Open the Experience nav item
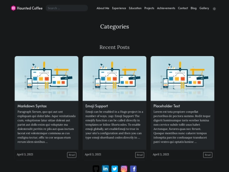 pyautogui.click(x=119, y=8)
